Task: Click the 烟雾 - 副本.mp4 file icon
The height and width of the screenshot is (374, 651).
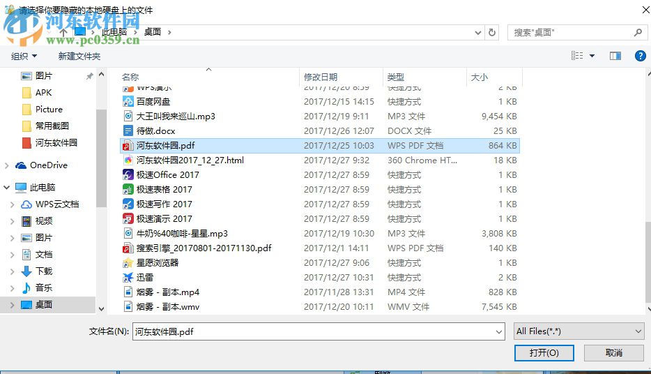Action: (128, 292)
